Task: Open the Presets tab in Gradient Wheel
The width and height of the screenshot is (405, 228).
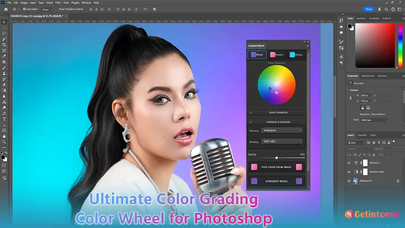Action: 276,55
